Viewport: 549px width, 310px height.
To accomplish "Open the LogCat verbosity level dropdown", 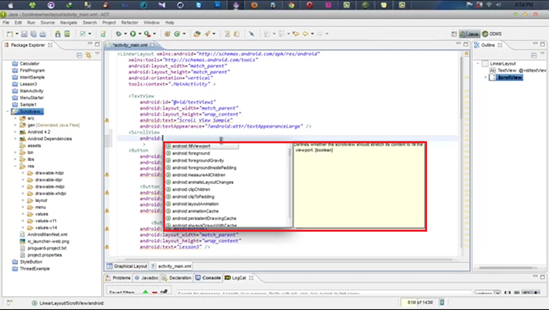I will coord(487,293).
